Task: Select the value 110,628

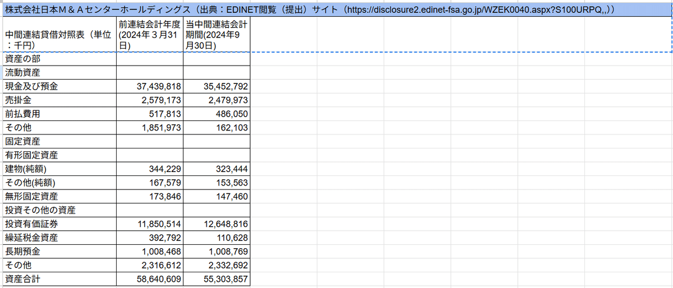Action: pyautogui.click(x=216, y=238)
